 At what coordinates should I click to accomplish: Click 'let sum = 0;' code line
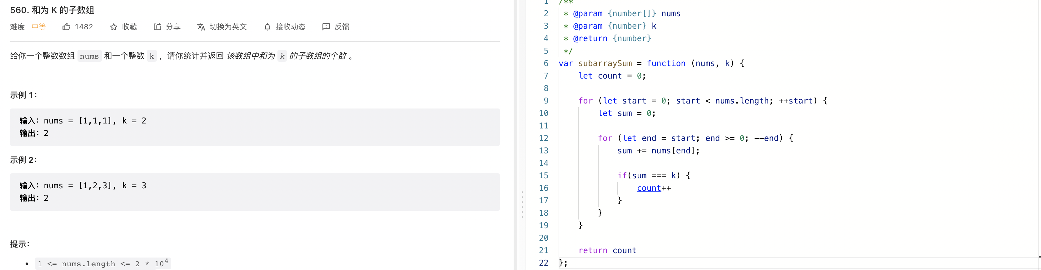(x=626, y=113)
